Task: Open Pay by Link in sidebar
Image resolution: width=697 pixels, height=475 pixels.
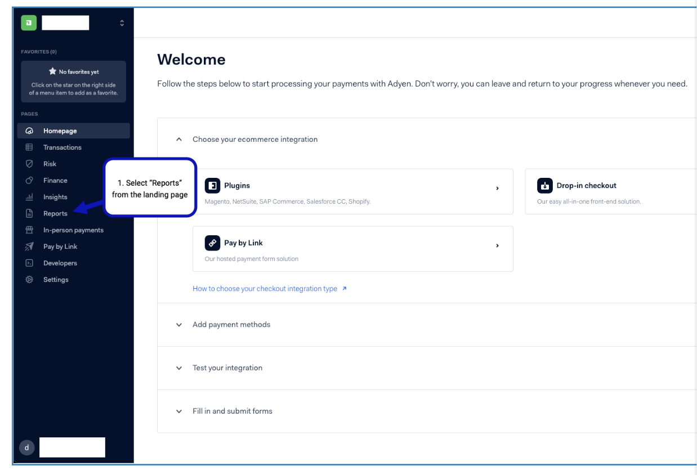Action: (x=74, y=247)
